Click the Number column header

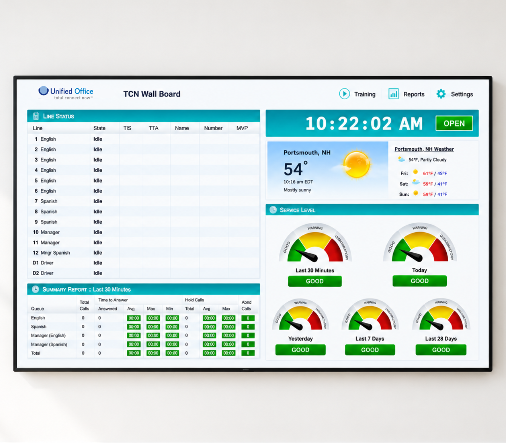213,128
